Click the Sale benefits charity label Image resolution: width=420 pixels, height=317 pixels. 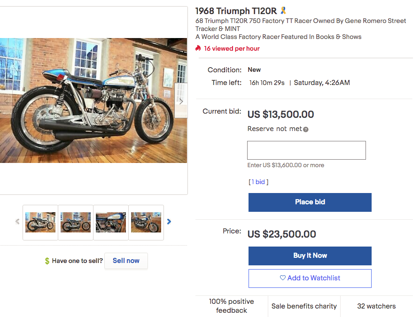click(304, 306)
